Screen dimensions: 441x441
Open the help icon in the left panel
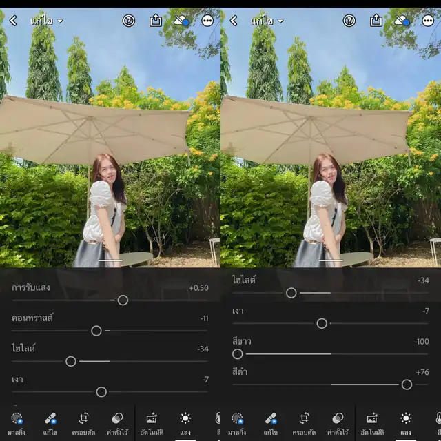coord(129,21)
